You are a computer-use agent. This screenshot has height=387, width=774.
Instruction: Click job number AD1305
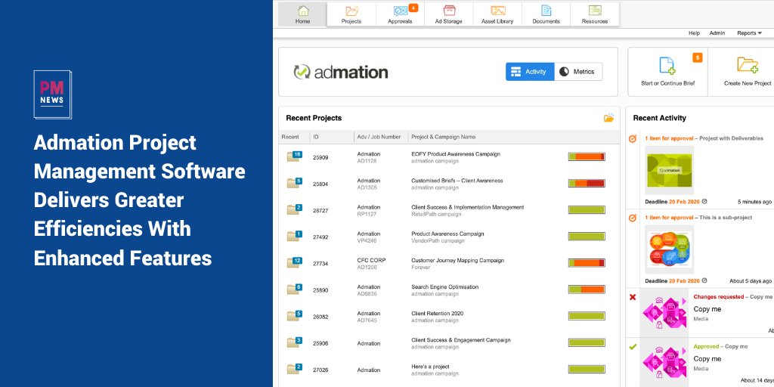368,187
